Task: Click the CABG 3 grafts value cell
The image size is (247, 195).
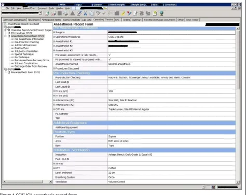Action: pos(171,37)
